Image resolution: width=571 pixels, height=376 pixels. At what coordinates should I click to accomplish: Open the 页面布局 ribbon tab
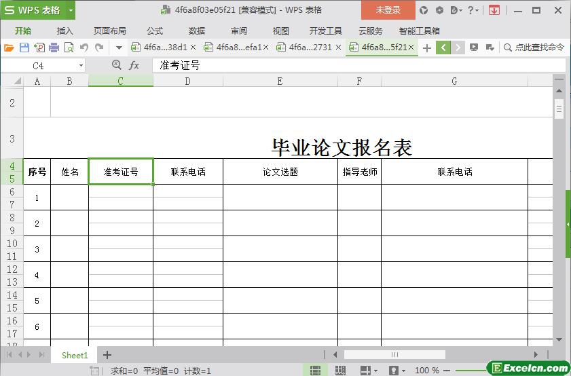coord(109,31)
